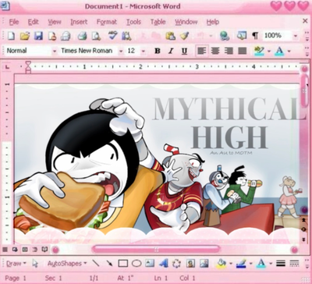Screen dimensions: 312x284
Task: Apply line color with the brush icon
Action: [x=241, y=264]
